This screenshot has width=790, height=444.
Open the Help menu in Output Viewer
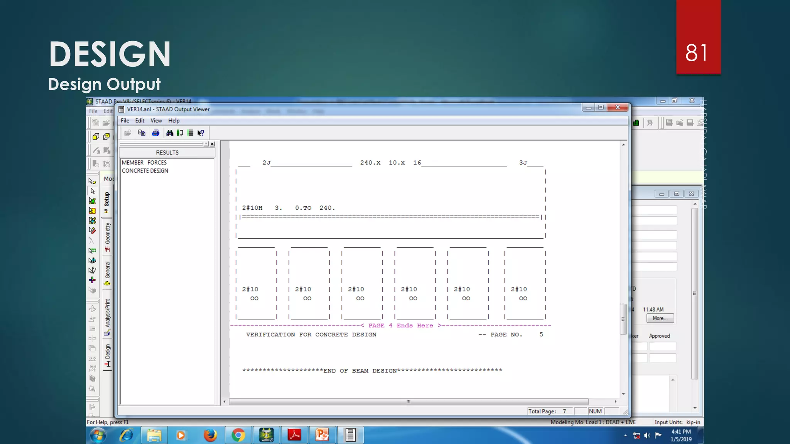point(174,121)
